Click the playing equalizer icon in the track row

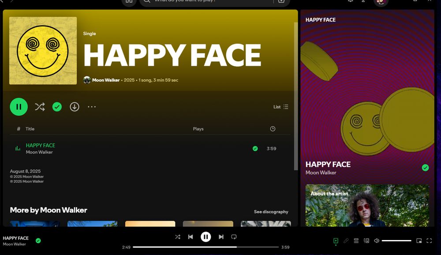click(x=18, y=148)
